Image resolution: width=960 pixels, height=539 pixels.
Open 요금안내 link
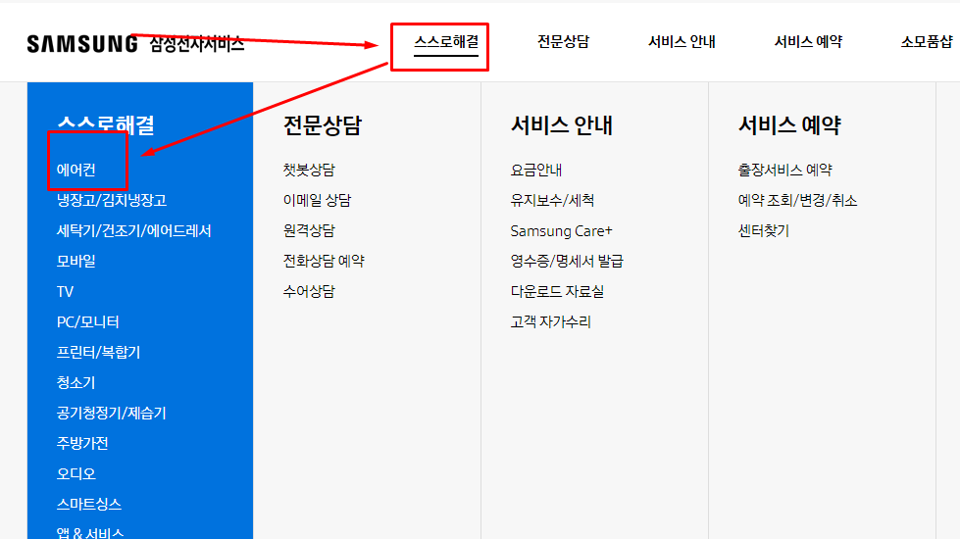tap(535, 171)
